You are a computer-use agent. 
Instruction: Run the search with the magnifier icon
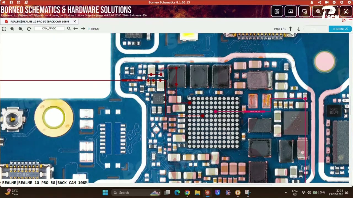[69, 29]
